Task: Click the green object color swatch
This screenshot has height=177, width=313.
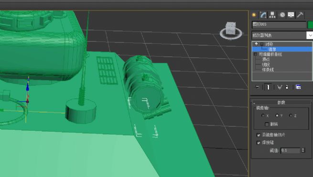Action: pyautogui.click(x=311, y=25)
